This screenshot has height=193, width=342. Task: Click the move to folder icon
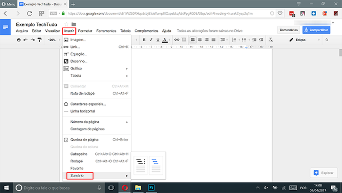[x=74, y=24]
